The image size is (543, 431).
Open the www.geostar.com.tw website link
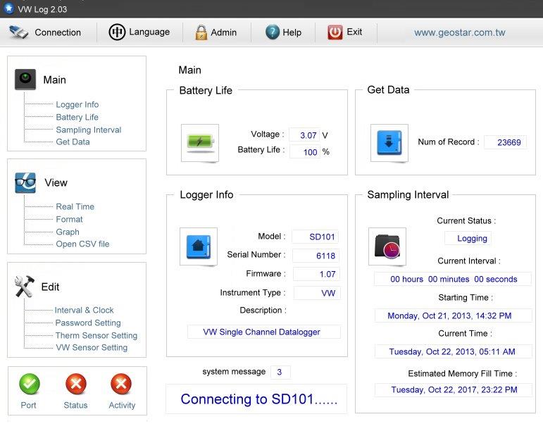459,32
